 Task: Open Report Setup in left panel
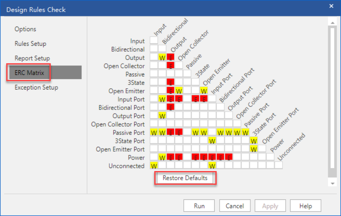[x=32, y=58]
